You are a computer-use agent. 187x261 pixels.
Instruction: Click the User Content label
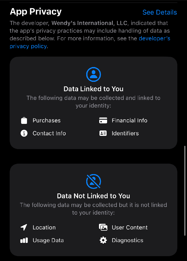[130, 227]
